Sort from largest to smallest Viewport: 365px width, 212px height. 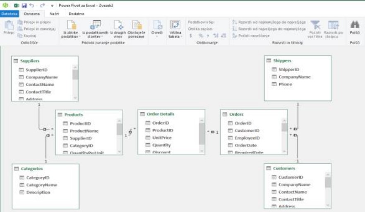(269, 29)
